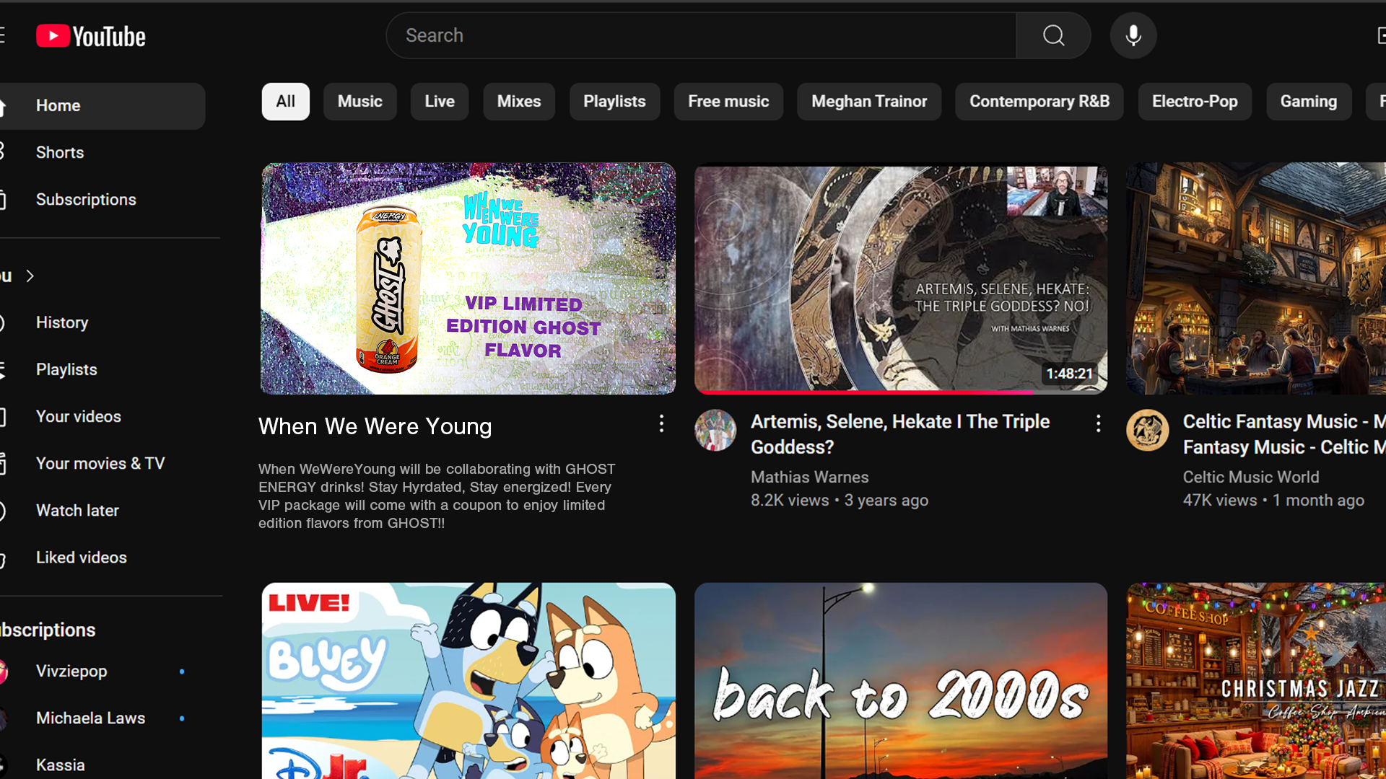Open Your videos in sidebar
1386x779 pixels.
[101, 417]
